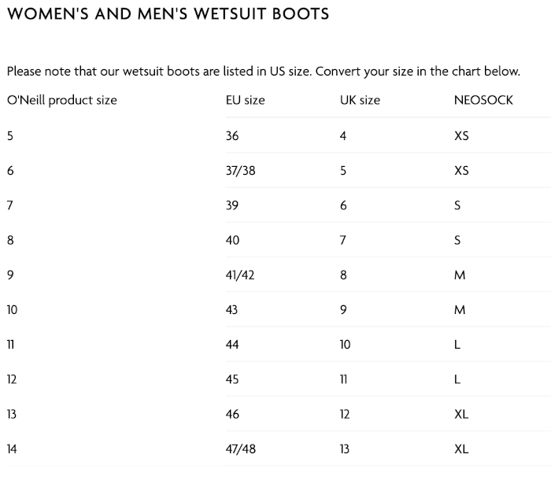Click the NEOSOCK column header

coord(483,100)
